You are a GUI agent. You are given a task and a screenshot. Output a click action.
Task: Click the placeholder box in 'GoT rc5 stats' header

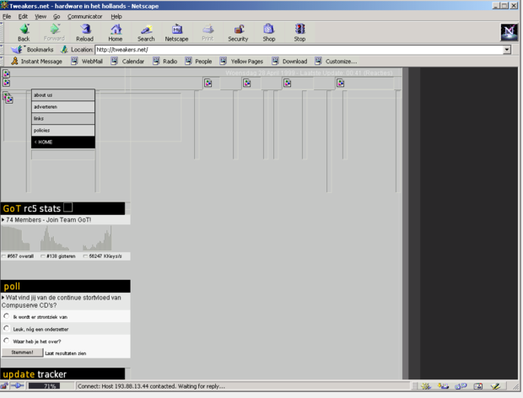tap(67, 207)
